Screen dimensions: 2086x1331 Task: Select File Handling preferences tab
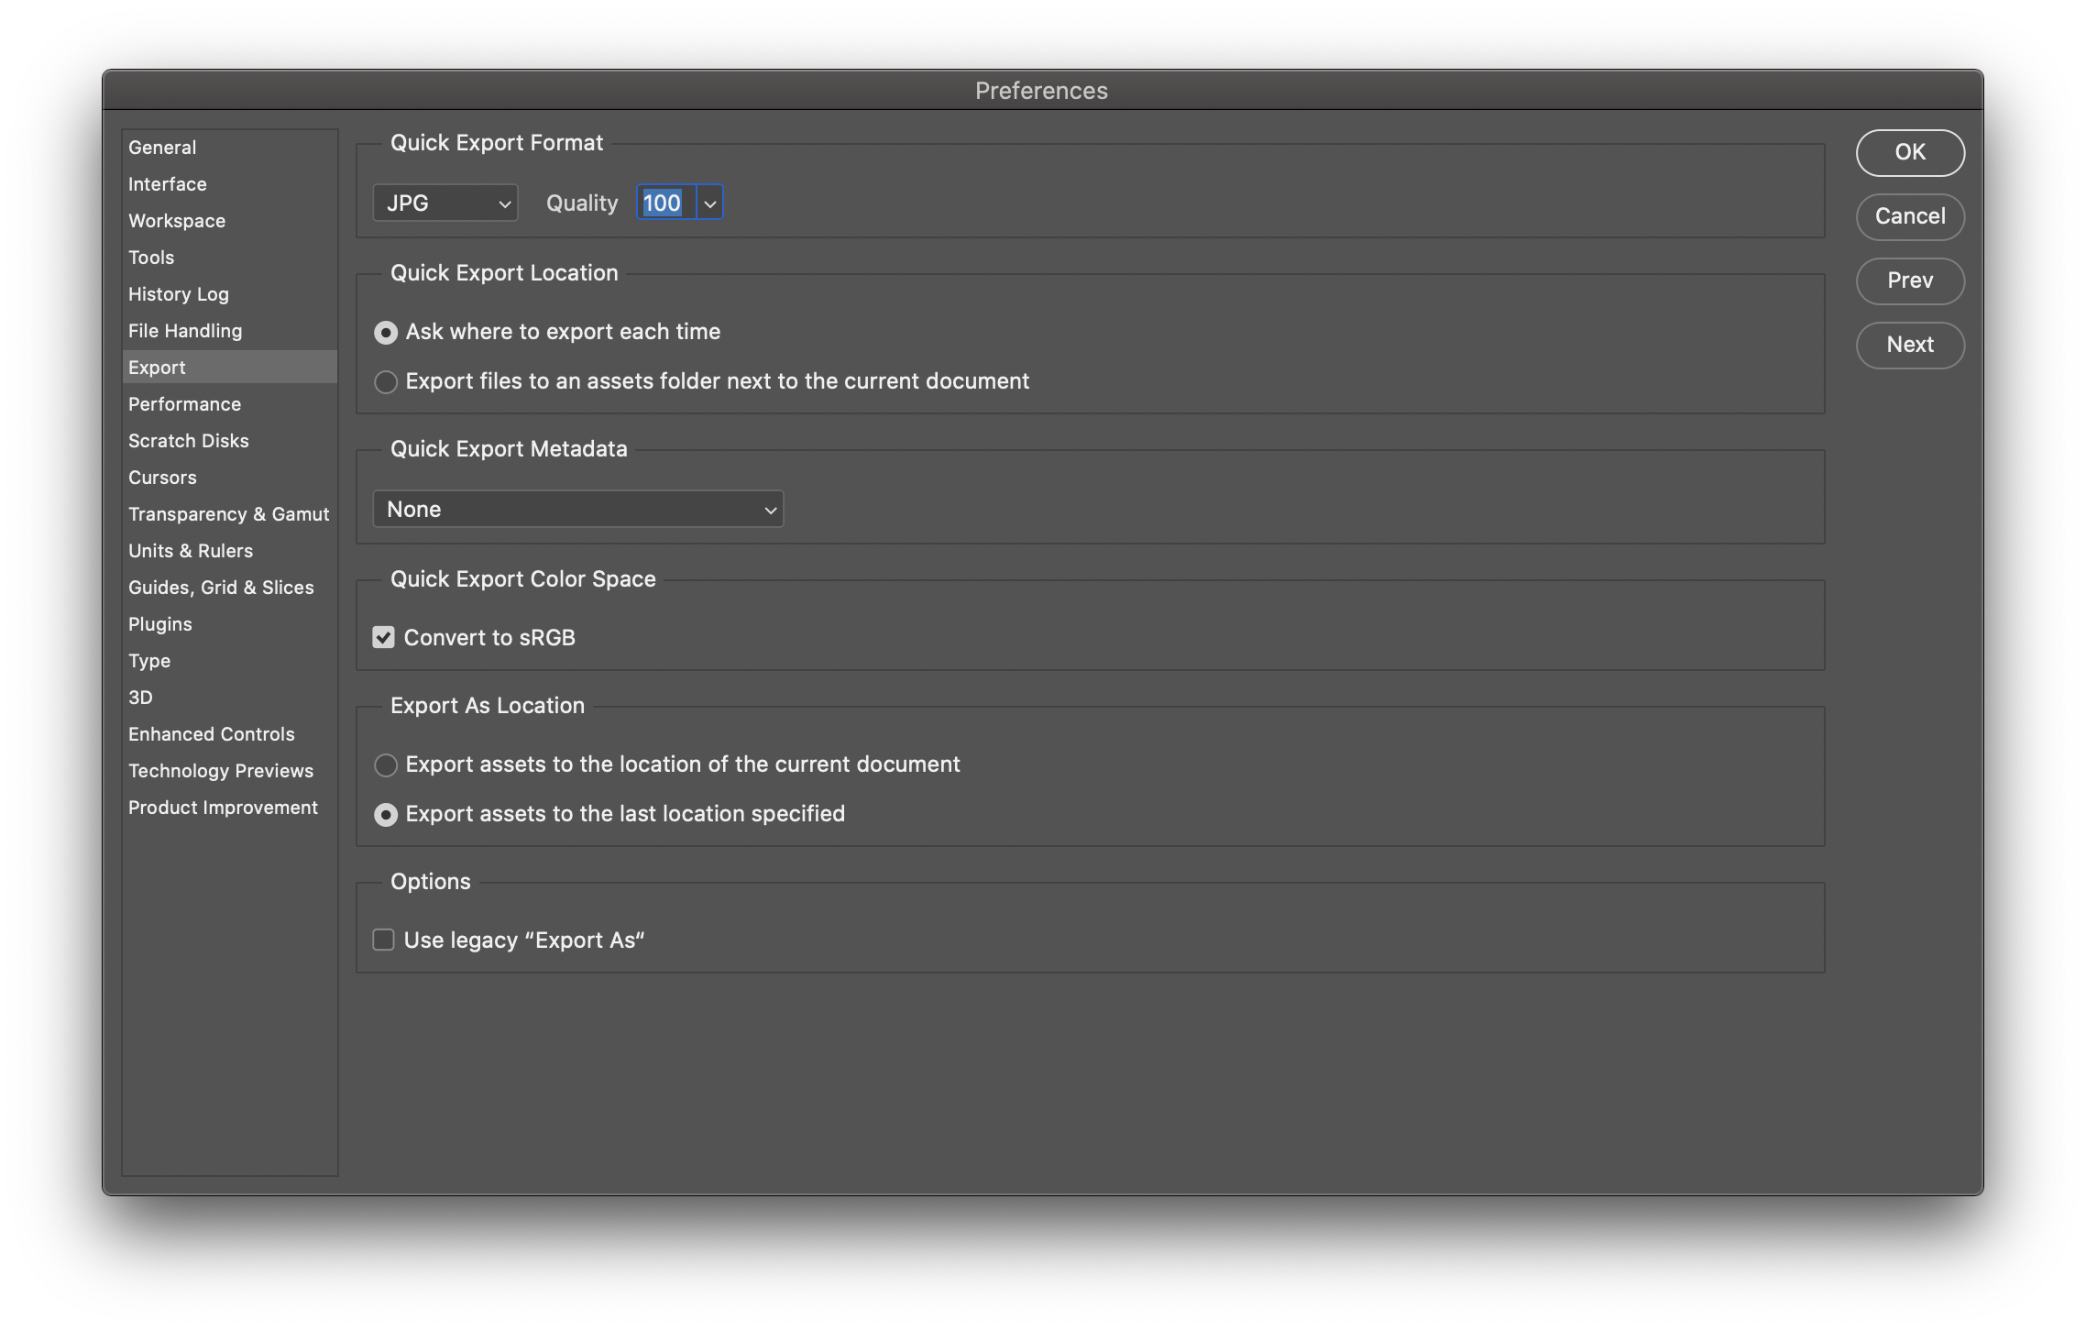185,330
